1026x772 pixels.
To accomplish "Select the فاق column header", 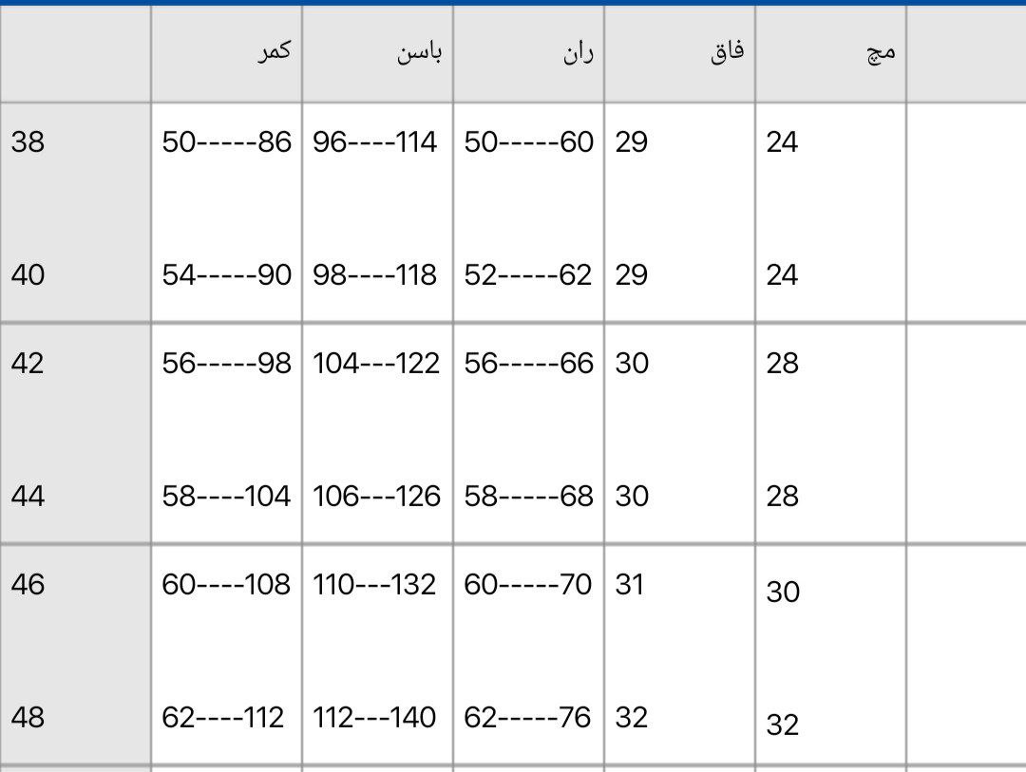I will pyautogui.click(x=727, y=52).
